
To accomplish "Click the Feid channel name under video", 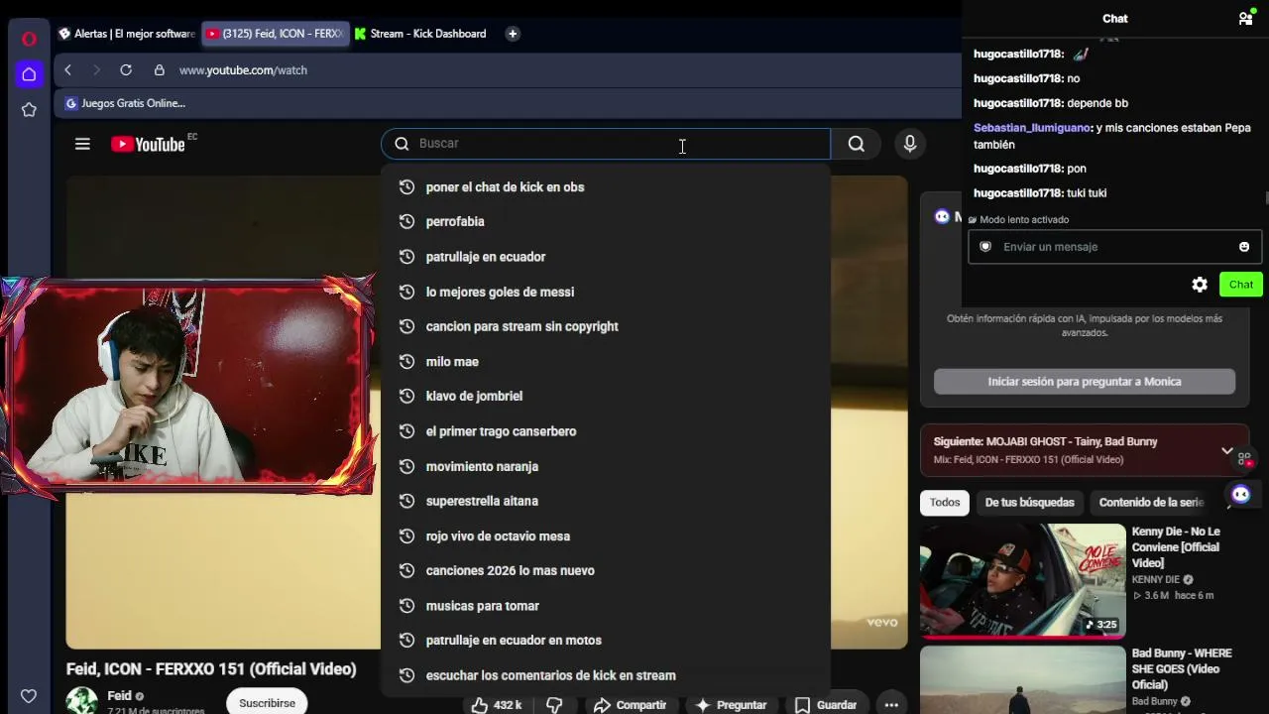I will 120,696.
